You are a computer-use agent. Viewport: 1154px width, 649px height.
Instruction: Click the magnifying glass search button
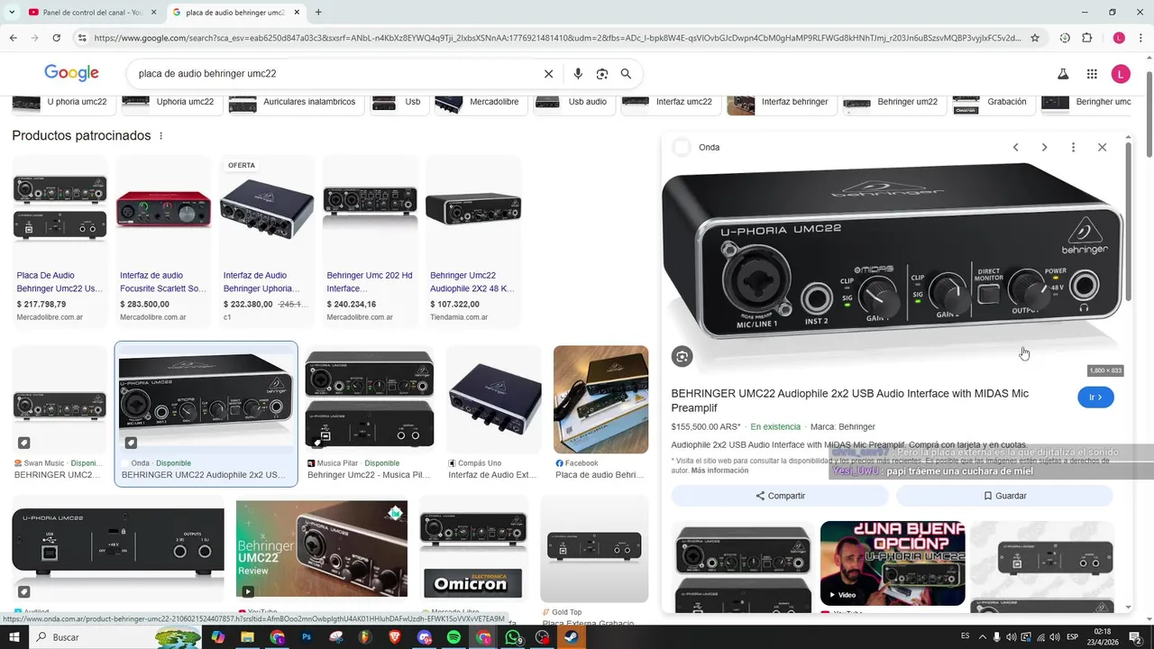pyautogui.click(x=626, y=74)
